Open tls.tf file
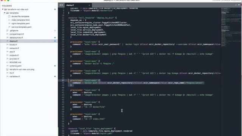Image resolution: width=242 pixels, height=136 pixels. coord(12,73)
